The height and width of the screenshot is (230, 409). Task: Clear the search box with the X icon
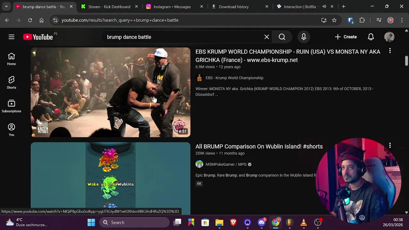(267, 37)
